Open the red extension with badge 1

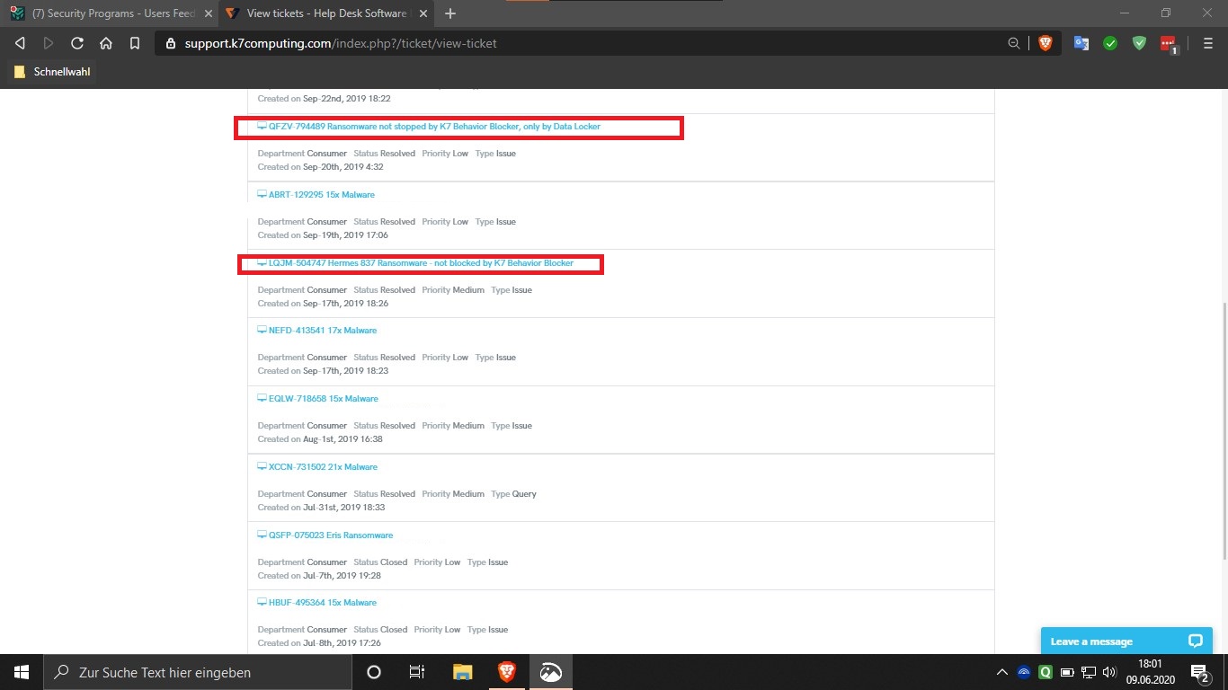(x=1168, y=44)
